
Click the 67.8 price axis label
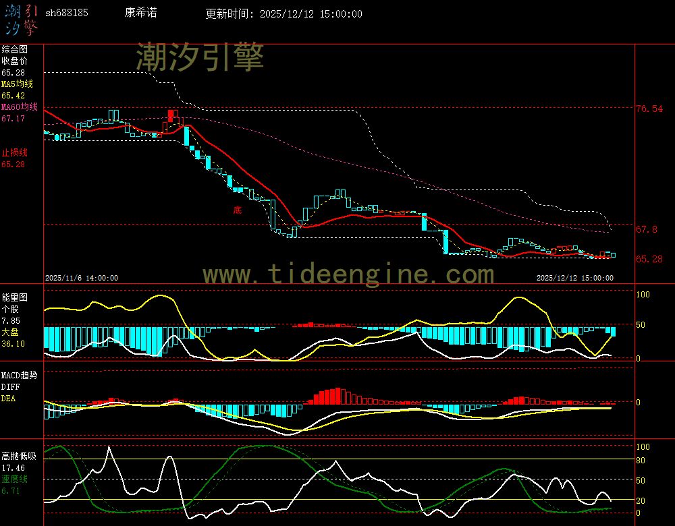(646, 230)
